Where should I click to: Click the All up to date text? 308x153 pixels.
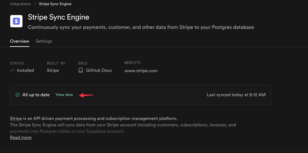point(36,95)
